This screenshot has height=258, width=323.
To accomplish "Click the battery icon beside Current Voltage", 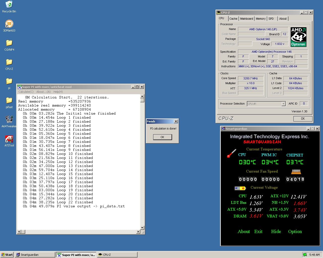I will tap(240, 188).
